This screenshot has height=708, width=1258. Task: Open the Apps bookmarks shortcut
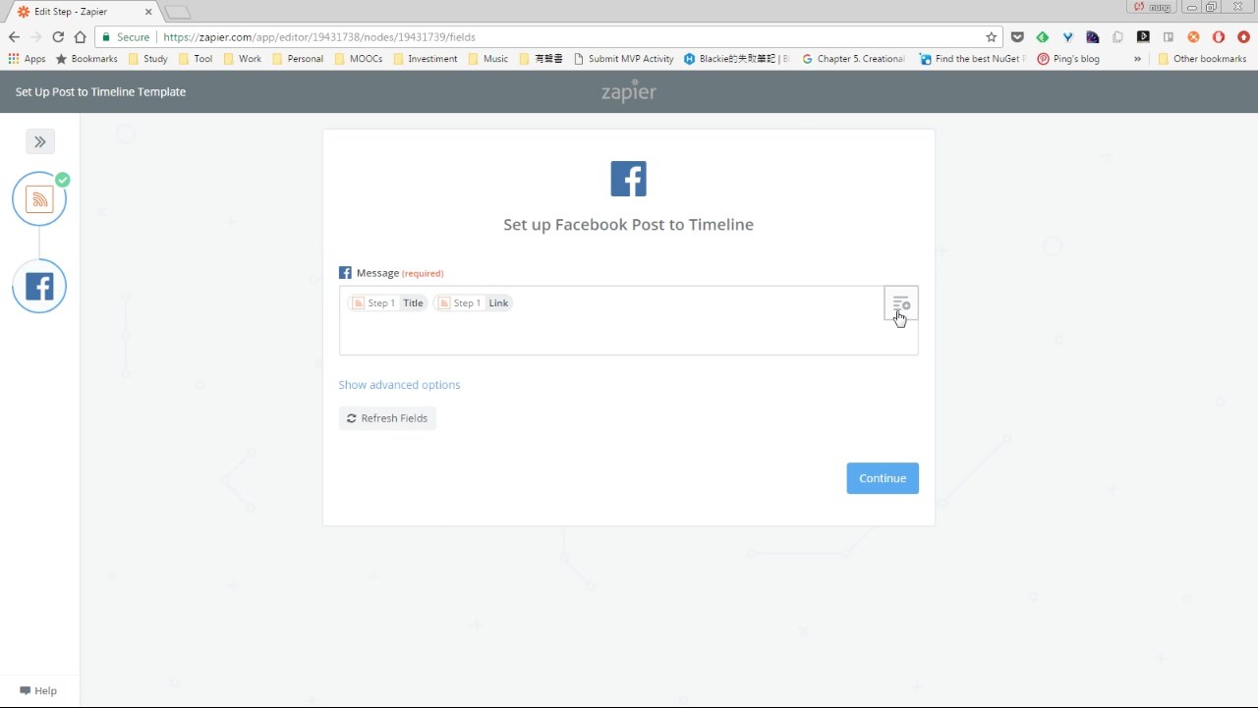(x=27, y=59)
